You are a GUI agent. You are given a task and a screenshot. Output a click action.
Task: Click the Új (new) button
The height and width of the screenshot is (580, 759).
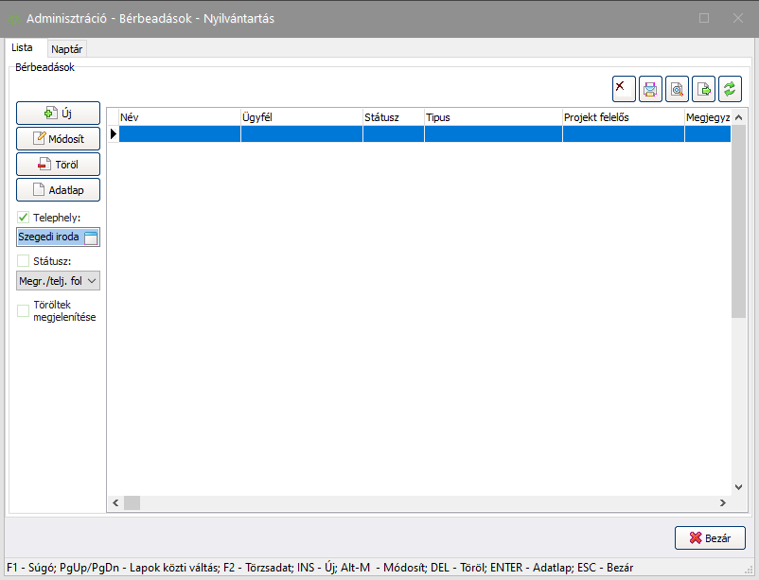pyautogui.click(x=58, y=113)
